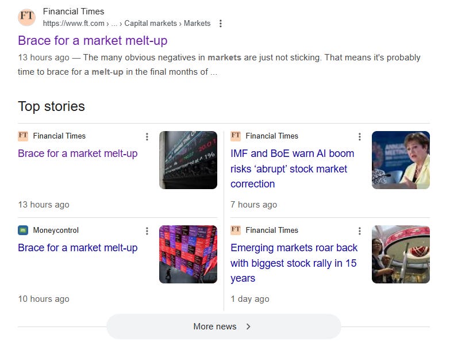Click the ft.com breadcrumb URL text
This screenshot has height=357, width=473.
[126, 23]
